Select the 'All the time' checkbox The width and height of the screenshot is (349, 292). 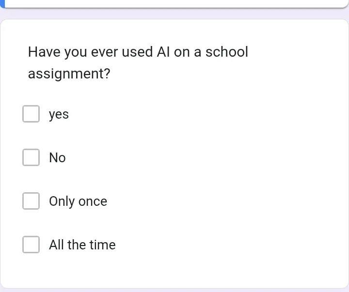(x=31, y=245)
